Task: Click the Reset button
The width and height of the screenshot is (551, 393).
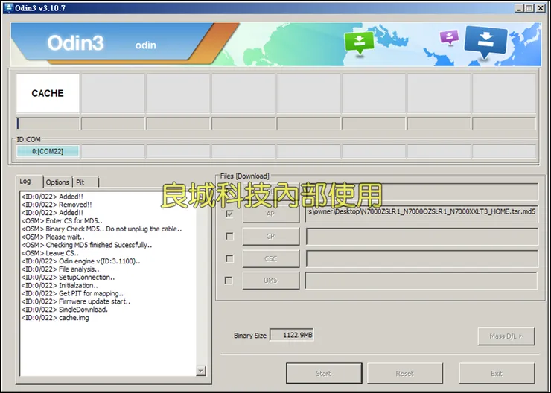Action: [x=405, y=374]
